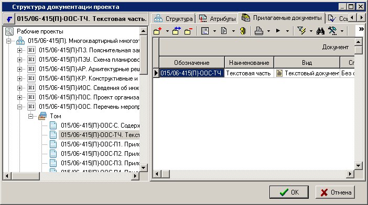
Task: Click the replace document folder icon
Action: pyautogui.click(x=177, y=31)
